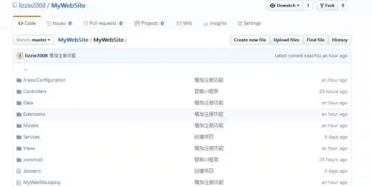The height and width of the screenshot is (187, 372).
Task: Open the Insights tab
Action: (x=215, y=23)
